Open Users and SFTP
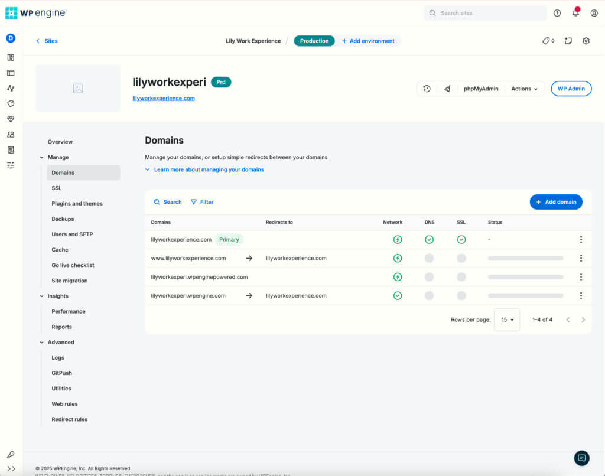The image size is (605, 476). (x=72, y=234)
